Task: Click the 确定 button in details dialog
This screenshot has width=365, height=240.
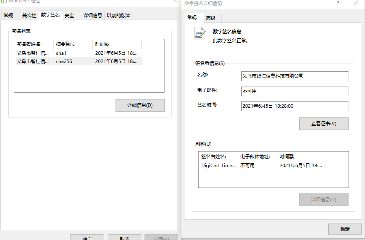Action: click(345, 229)
